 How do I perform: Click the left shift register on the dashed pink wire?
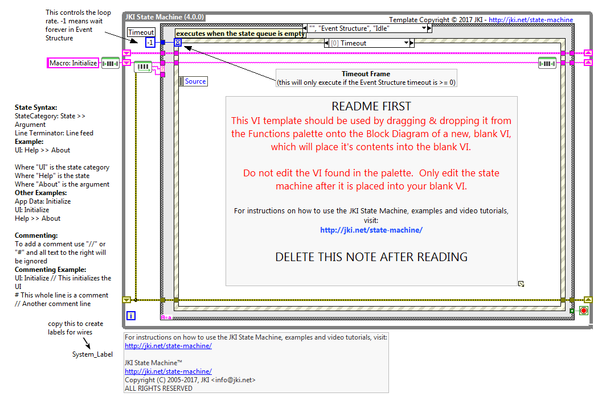point(127,53)
